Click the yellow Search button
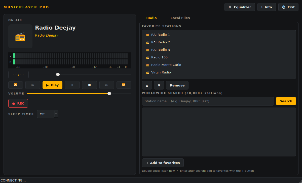This screenshot has height=183, width=302. coord(286,101)
